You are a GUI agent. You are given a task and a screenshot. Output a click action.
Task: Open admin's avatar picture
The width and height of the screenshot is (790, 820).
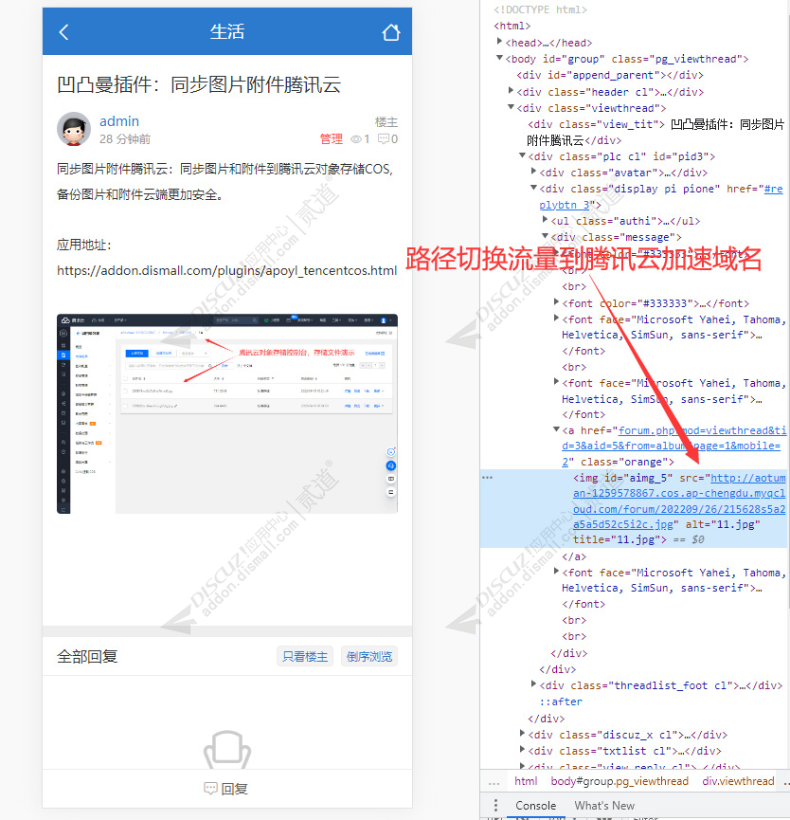click(74, 129)
